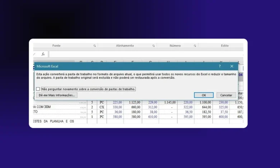
Task: Select the cell with value 36,50
Action: point(186,112)
